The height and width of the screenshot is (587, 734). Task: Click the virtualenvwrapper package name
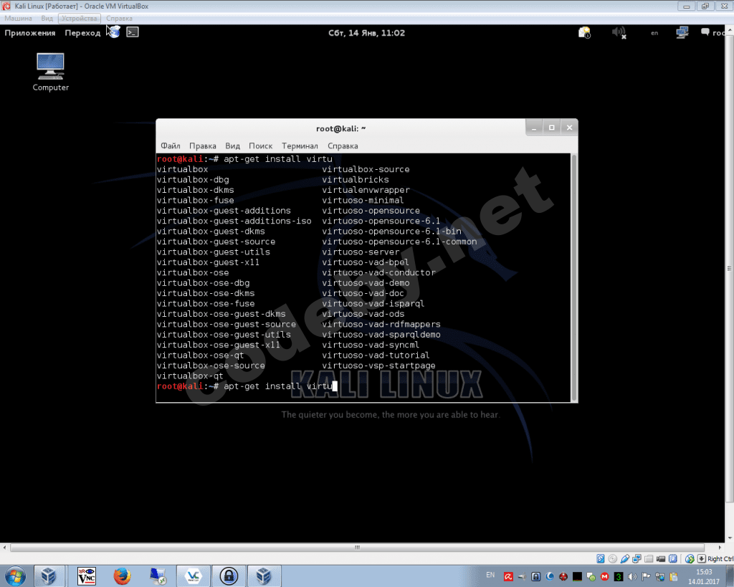tap(366, 190)
